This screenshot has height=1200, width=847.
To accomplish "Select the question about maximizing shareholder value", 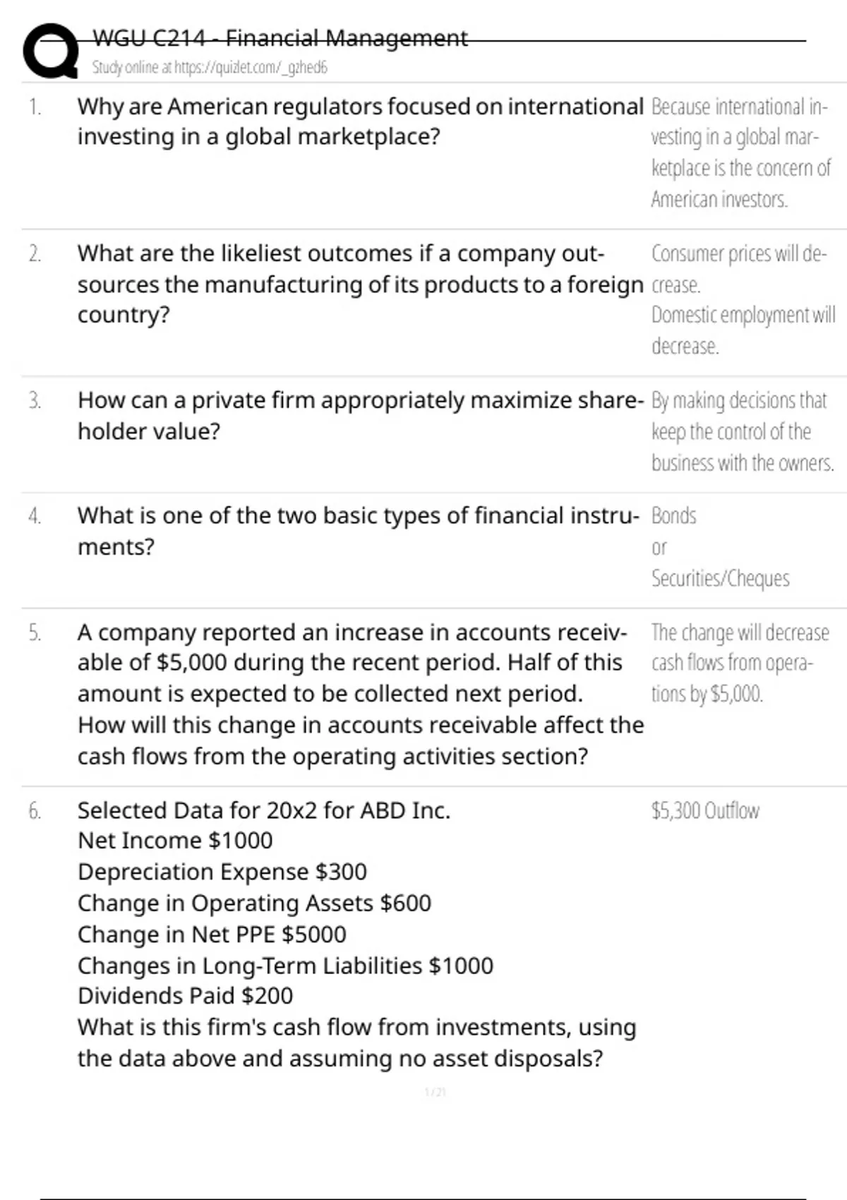I will (360, 415).
